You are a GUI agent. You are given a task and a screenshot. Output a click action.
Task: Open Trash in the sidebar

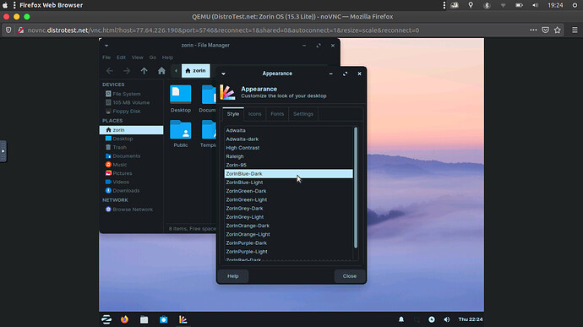click(x=131, y=147)
